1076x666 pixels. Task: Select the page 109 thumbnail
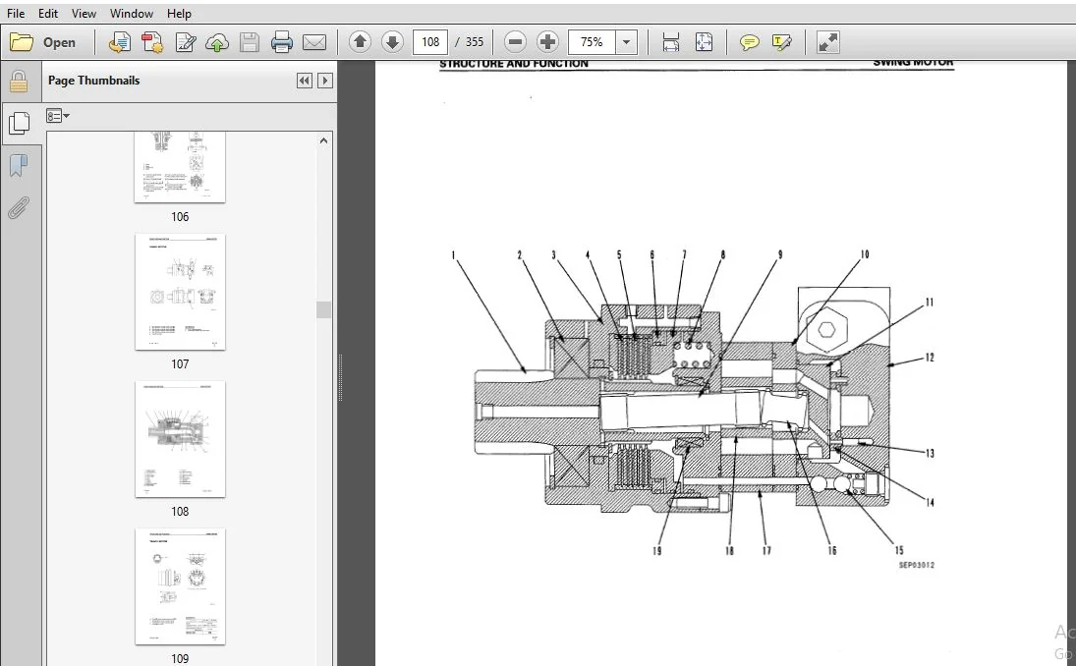pyautogui.click(x=180, y=586)
